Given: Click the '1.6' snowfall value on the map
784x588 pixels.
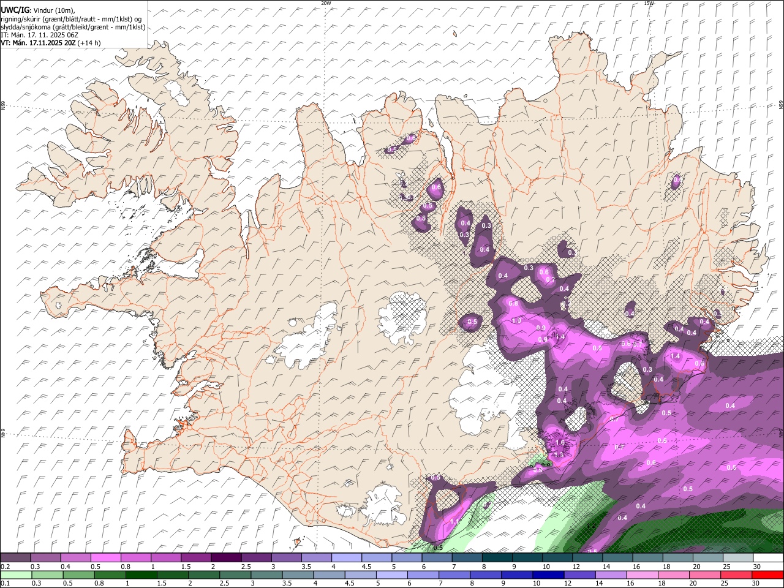Looking at the screenshot, I should click(559, 443).
